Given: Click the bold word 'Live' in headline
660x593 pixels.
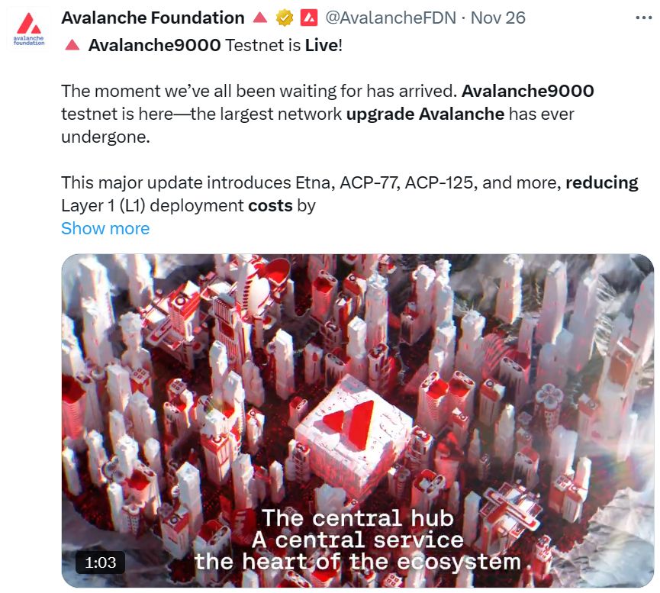Looking at the screenshot, I should tap(321, 45).
